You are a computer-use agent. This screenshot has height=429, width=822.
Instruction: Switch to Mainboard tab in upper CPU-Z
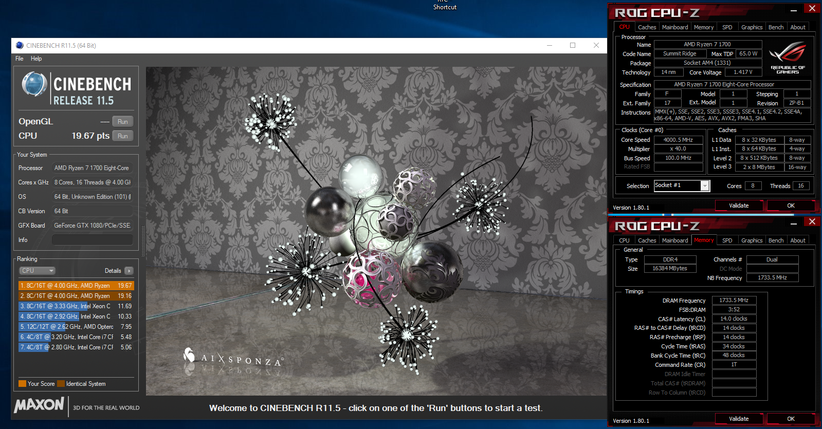click(675, 27)
